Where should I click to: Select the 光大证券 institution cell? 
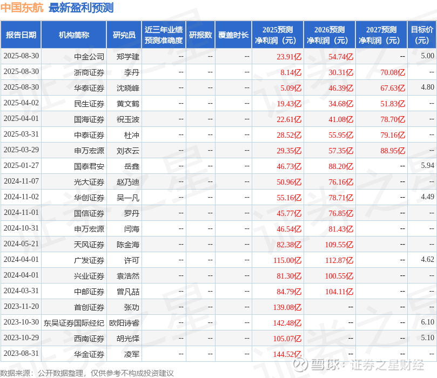point(74,182)
